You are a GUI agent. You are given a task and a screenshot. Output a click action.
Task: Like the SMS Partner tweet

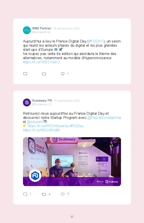[63, 74]
